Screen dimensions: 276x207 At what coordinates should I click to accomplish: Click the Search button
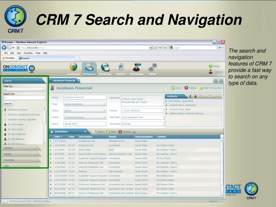point(8,103)
